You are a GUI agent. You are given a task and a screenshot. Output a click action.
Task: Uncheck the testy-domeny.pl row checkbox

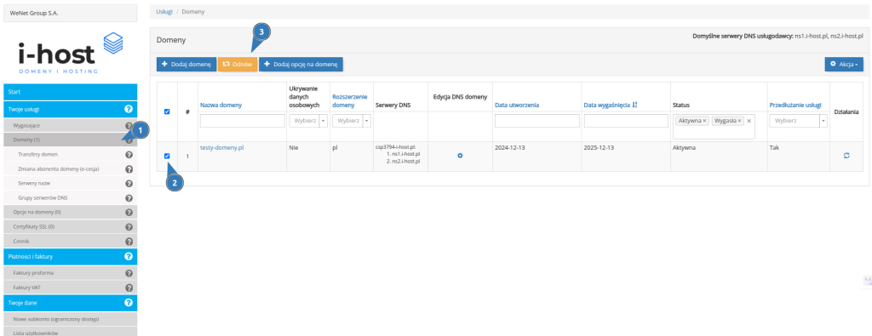click(167, 156)
